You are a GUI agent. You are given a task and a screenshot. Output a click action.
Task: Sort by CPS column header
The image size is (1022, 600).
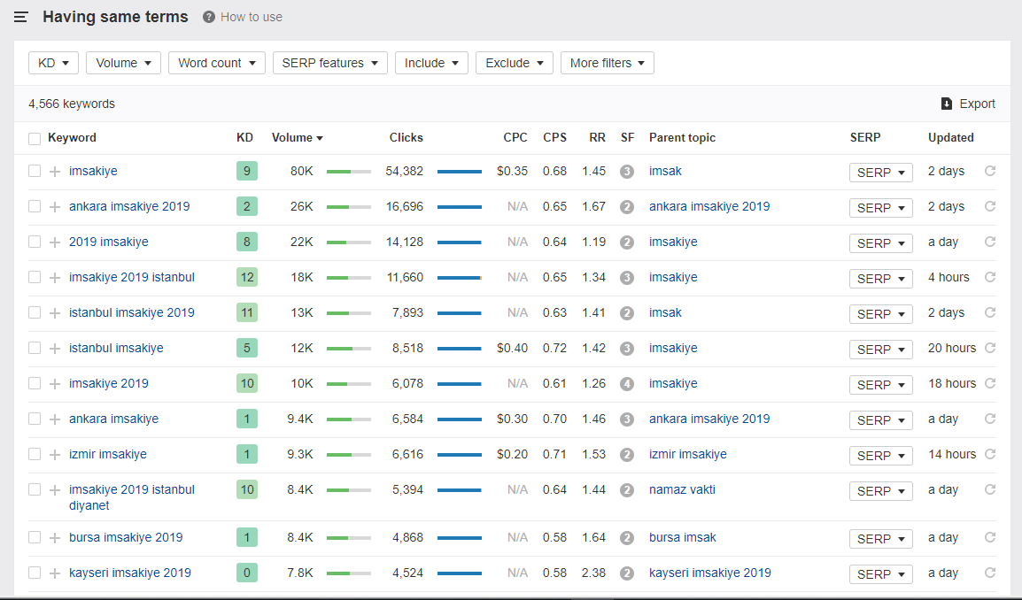(x=554, y=137)
